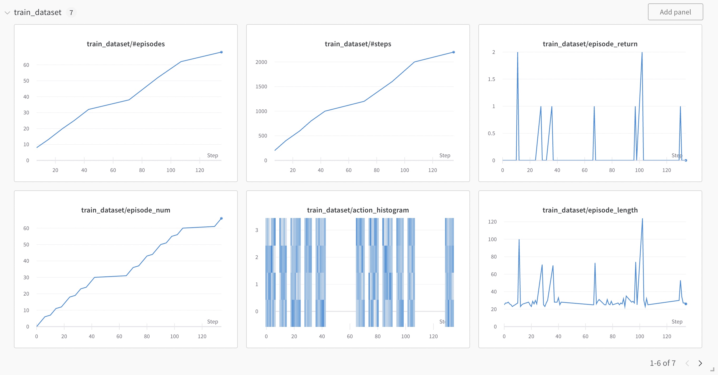The height and width of the screenshot is (375, 718).
Task: Click the end point of episode_return line
Action: (x=686, y=160)
